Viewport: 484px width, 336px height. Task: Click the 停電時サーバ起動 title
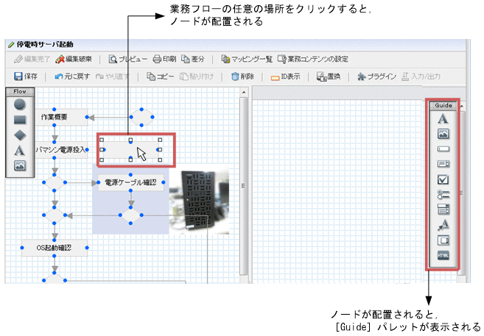pos(45,44)
